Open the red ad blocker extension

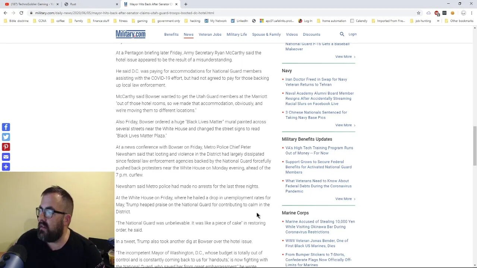point(437,13)
